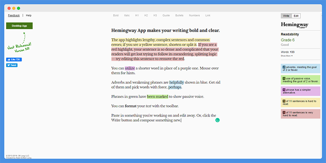Switch to Write mode
The height and width of the screenshot is (163, 326).
(286, 16)
